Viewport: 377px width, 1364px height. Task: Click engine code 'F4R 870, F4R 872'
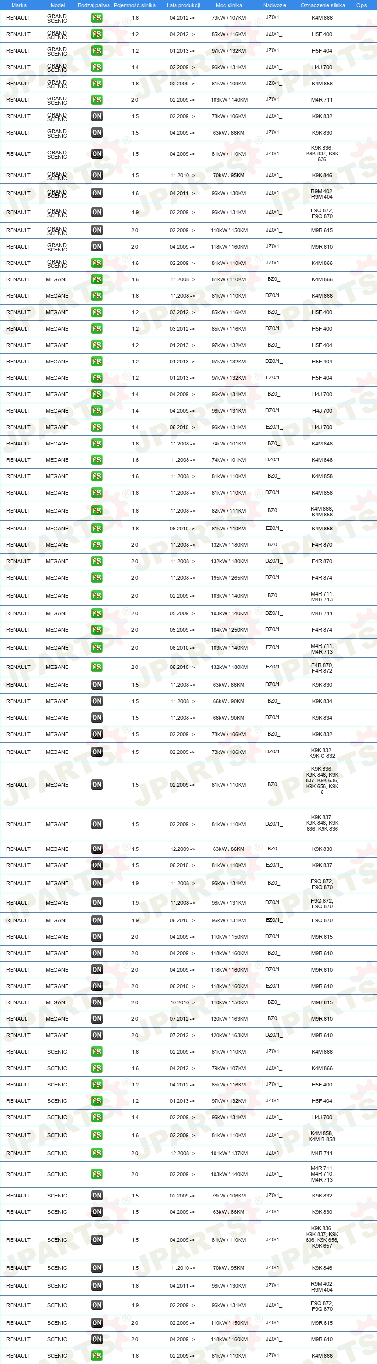pyautogui.click(x=322, y=668)
